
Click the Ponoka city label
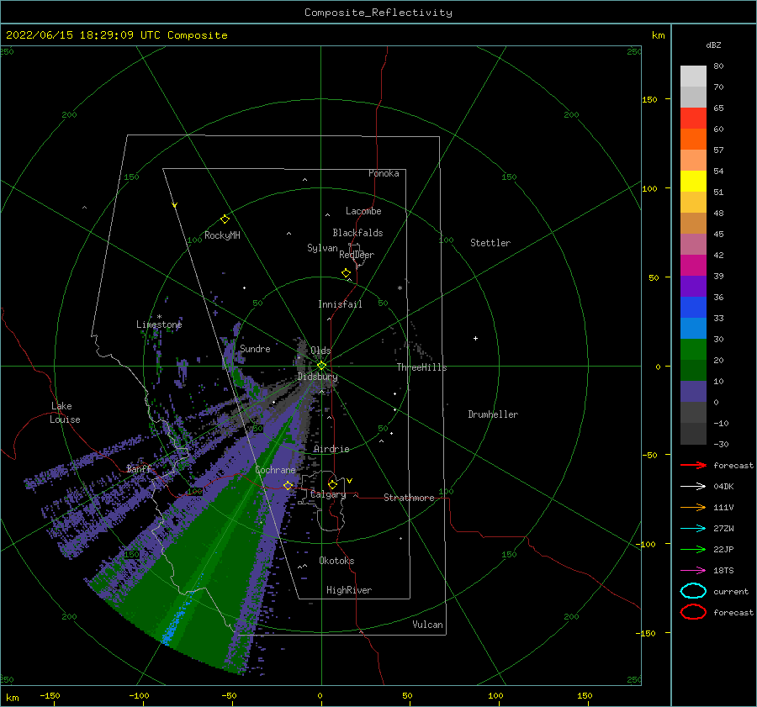point(384,173)
